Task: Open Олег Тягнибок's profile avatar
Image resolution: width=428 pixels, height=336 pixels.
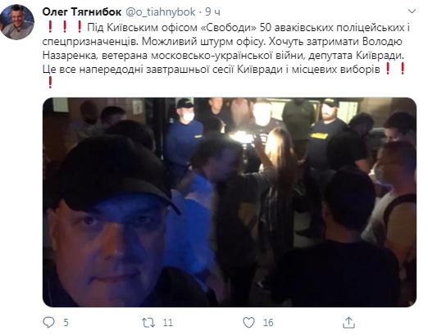Action: coord(17,22)
